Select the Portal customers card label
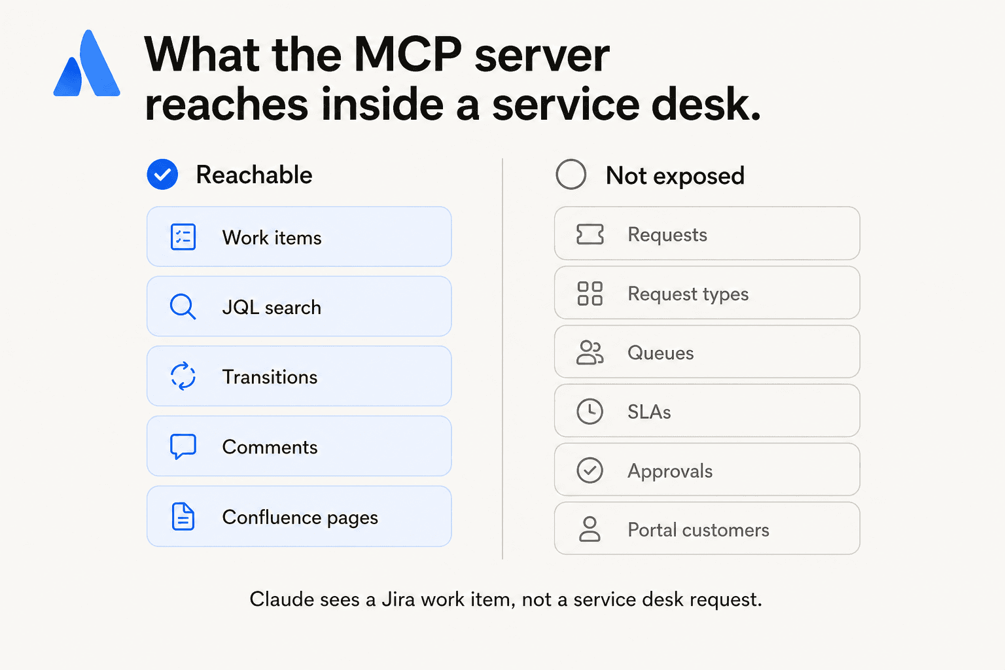The image size is (1005, 670). pos(699,530)
